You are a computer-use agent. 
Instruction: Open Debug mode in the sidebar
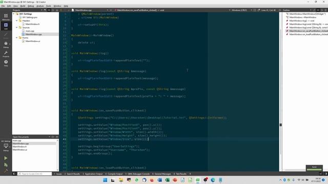point(6,44)
